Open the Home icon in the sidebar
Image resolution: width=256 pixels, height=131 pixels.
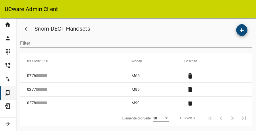[x=8, y=25]
